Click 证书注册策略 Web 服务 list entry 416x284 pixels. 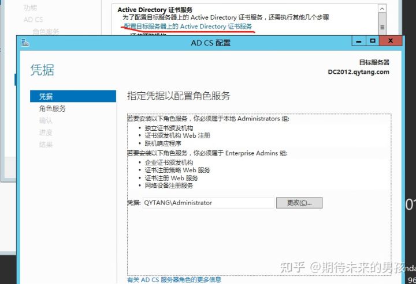177,170
